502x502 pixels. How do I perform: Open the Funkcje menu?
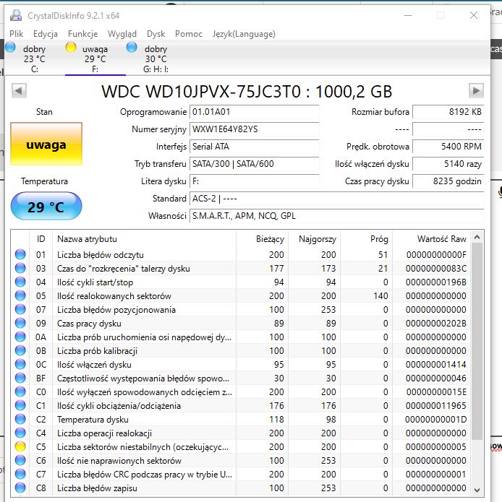pyautogui.click(x=82, y=34)
